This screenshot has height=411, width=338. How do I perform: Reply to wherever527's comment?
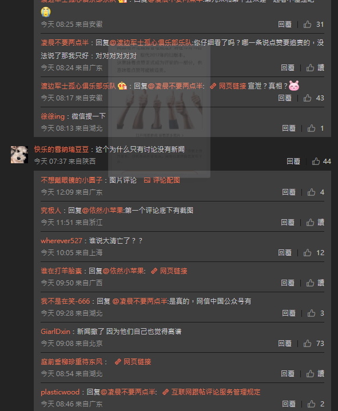pos(285,252)
